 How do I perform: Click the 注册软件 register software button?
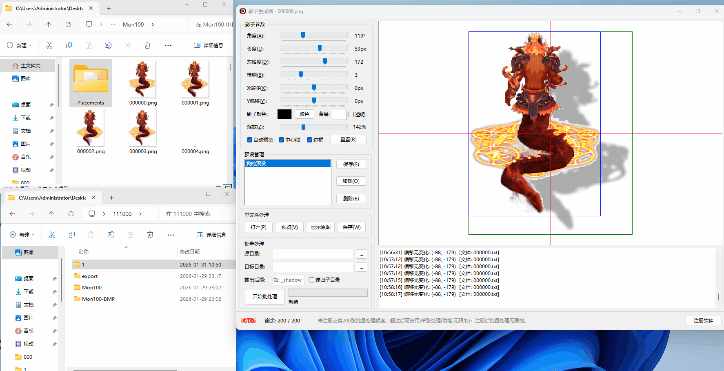(703, 321)
